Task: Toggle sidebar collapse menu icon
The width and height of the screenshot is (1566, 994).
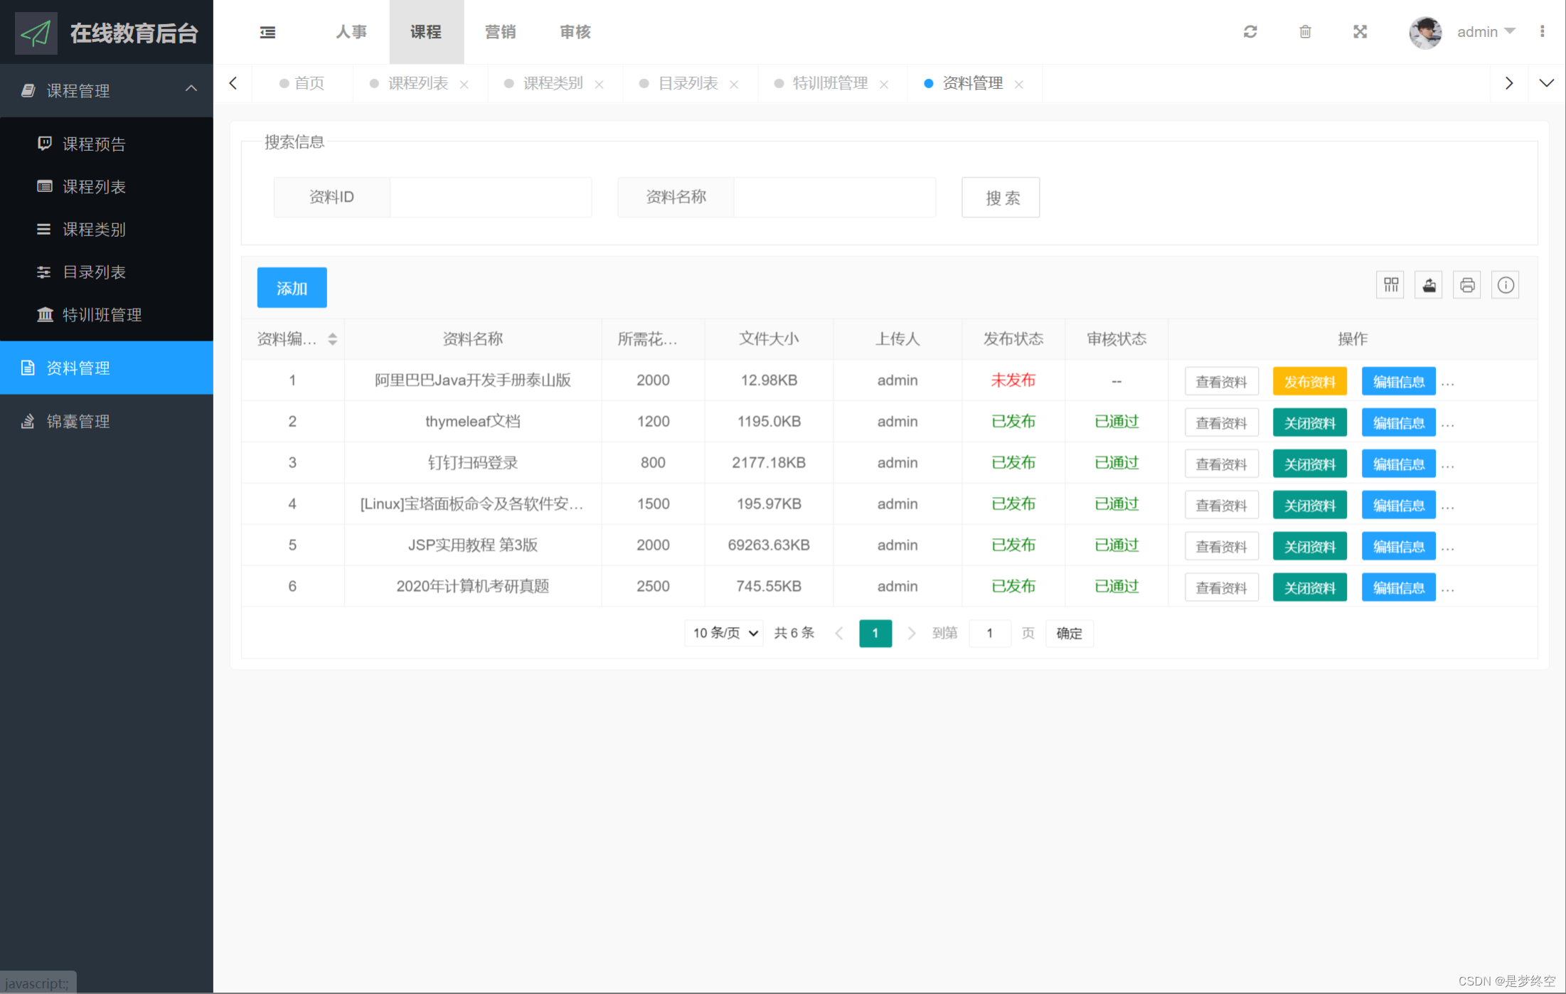Action: tap(267, 32)
